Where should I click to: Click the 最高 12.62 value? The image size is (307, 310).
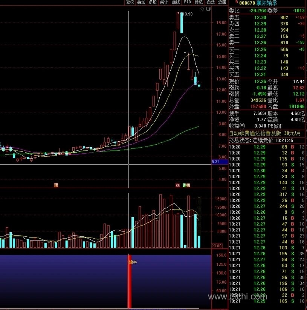coord(298,88)
